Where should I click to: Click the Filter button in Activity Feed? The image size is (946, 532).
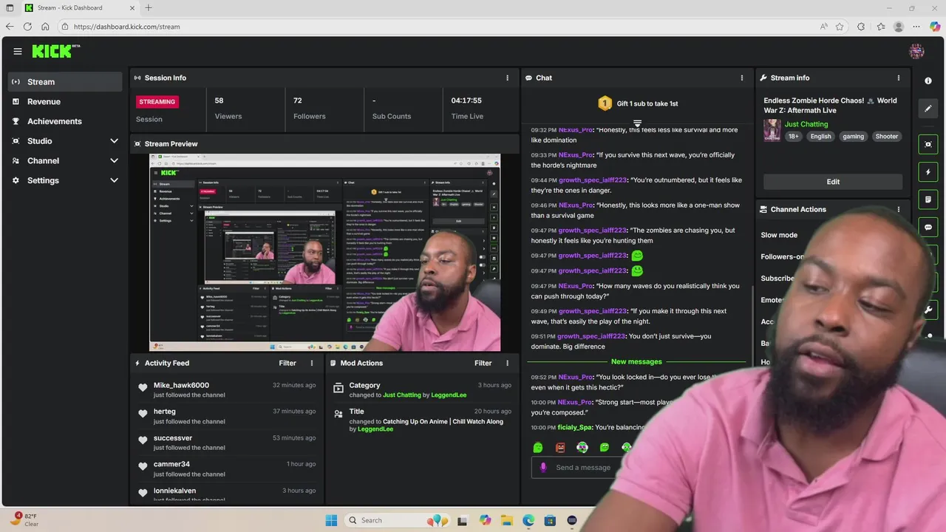click(287, 363)
